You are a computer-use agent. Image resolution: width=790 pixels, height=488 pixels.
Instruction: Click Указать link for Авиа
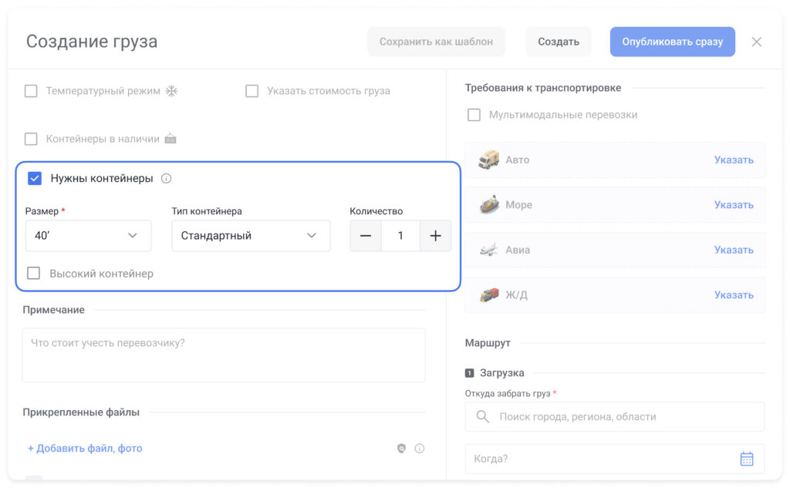point(734,250)
